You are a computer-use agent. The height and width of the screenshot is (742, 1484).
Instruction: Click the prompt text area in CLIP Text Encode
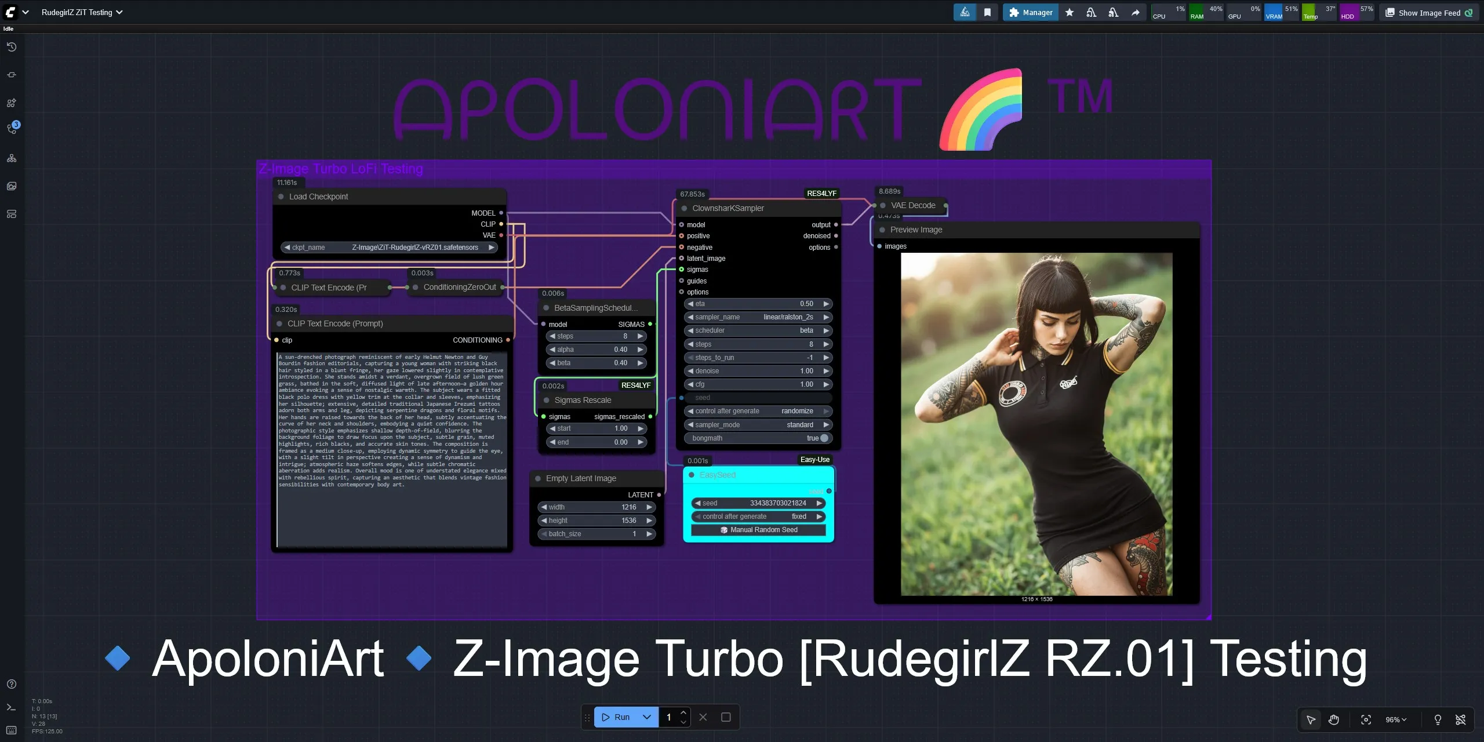(392, 449)
